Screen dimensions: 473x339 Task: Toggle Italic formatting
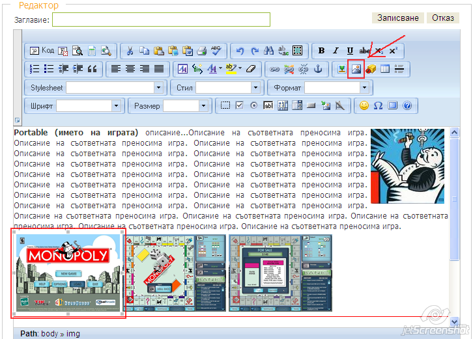(x=336, y=51)
